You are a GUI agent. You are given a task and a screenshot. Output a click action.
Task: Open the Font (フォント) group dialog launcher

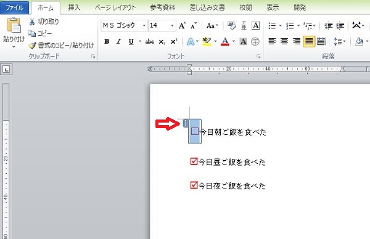[x=258, y=56]
